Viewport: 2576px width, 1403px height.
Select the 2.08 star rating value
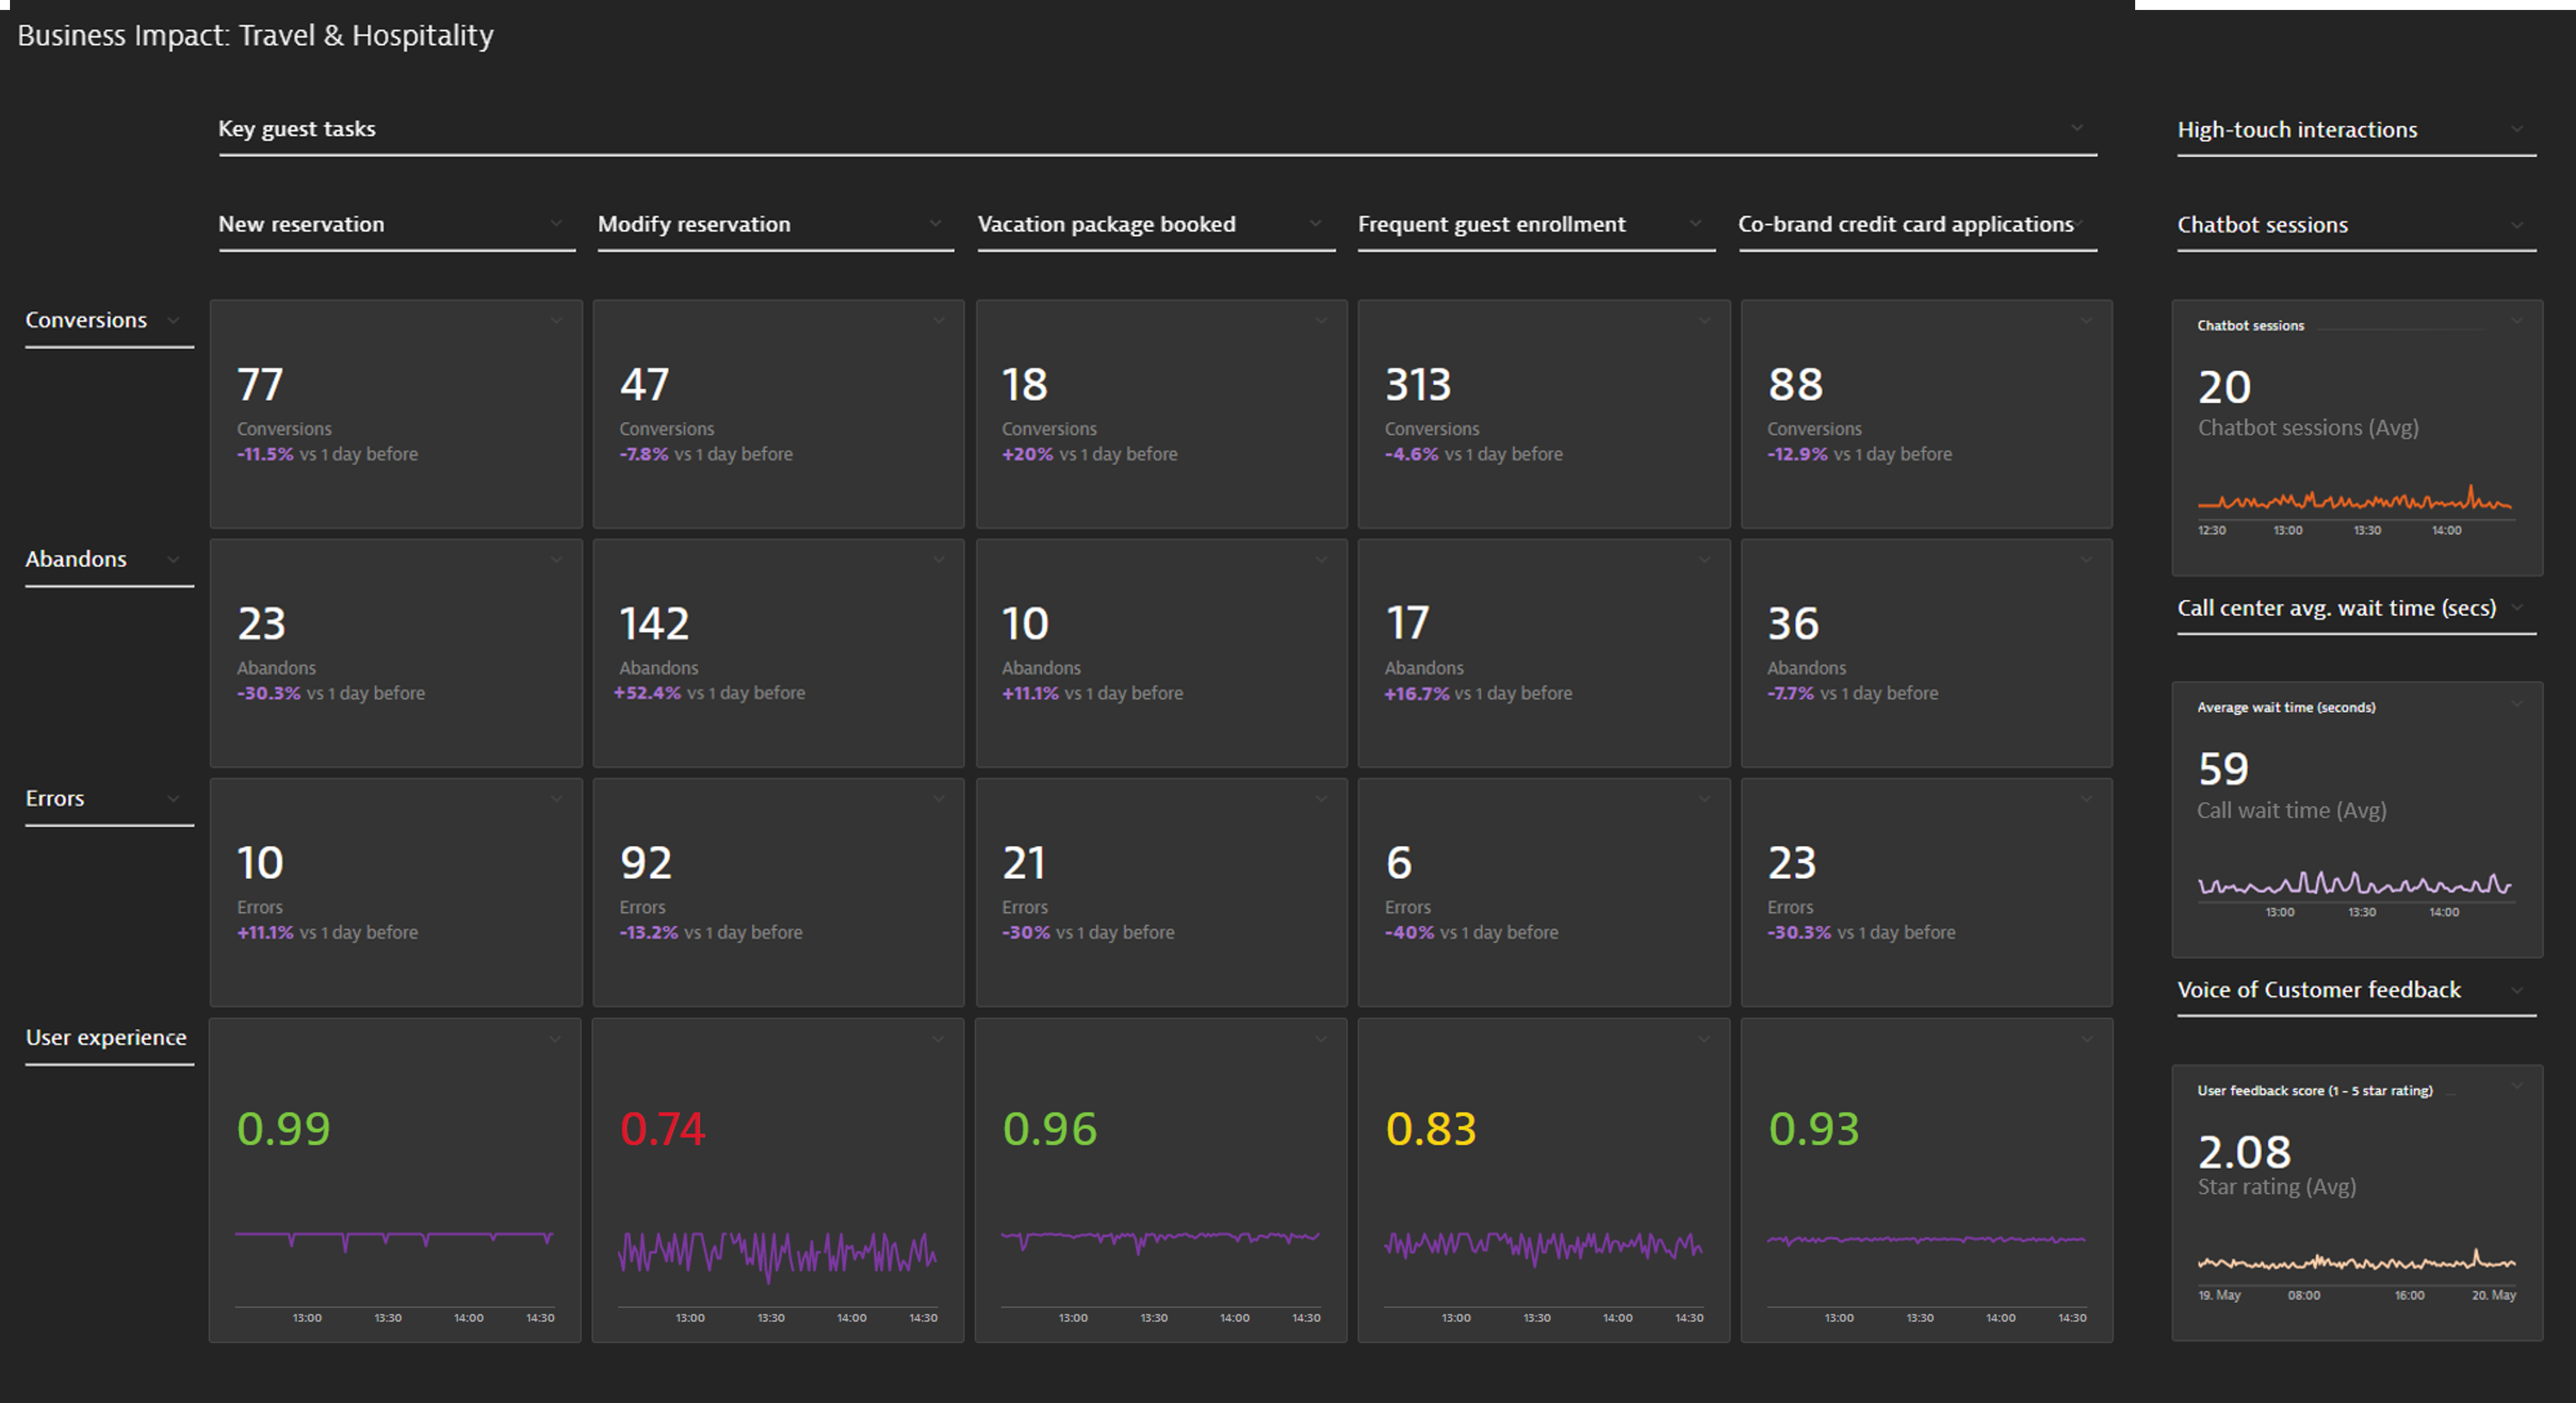point(2244,1152)
